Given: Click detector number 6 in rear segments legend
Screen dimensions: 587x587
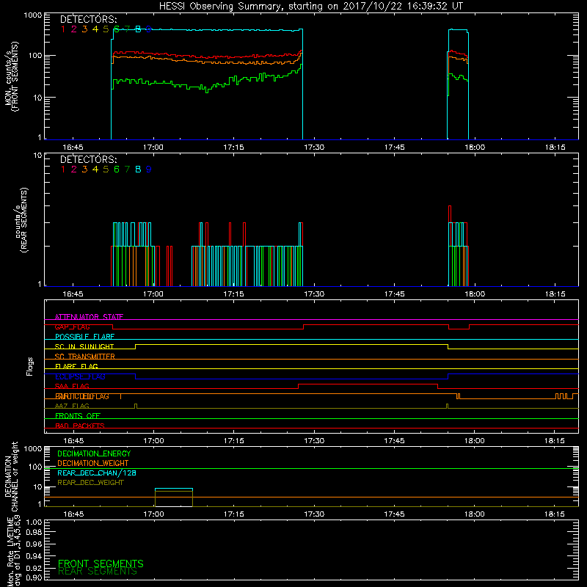Looking at the screenshot, I should (117, 169).
